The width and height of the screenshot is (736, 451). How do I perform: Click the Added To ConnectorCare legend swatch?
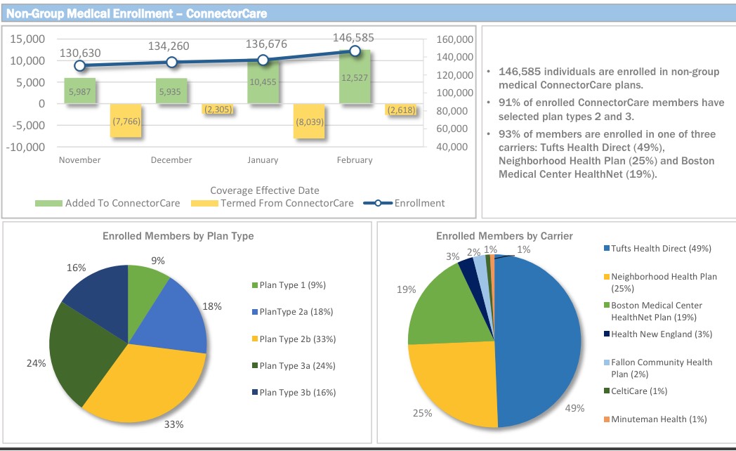coord(49,204)
